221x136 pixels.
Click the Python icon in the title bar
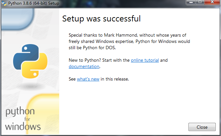click(x=4, y=3)
